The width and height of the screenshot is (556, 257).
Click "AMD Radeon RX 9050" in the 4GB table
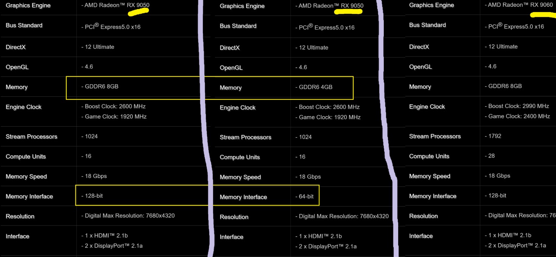click(331, 6)
